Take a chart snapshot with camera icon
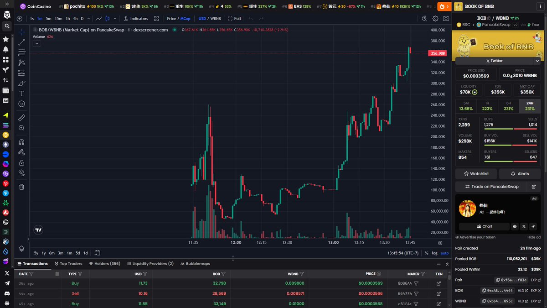547x308 pixels. point(446,19)
